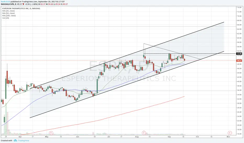Open the kevin1533 author profile link
This screenshot has height=143, width=244.
(5, 2)
